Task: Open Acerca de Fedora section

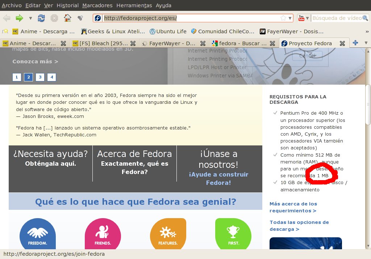Action: pyautogui.click(x=135, y=162)
